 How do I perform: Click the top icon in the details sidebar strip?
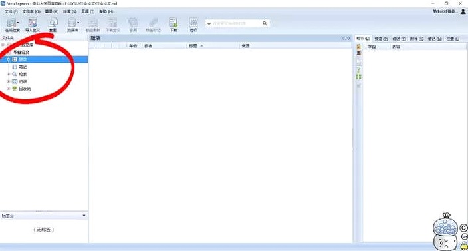(x=359, y=47)
